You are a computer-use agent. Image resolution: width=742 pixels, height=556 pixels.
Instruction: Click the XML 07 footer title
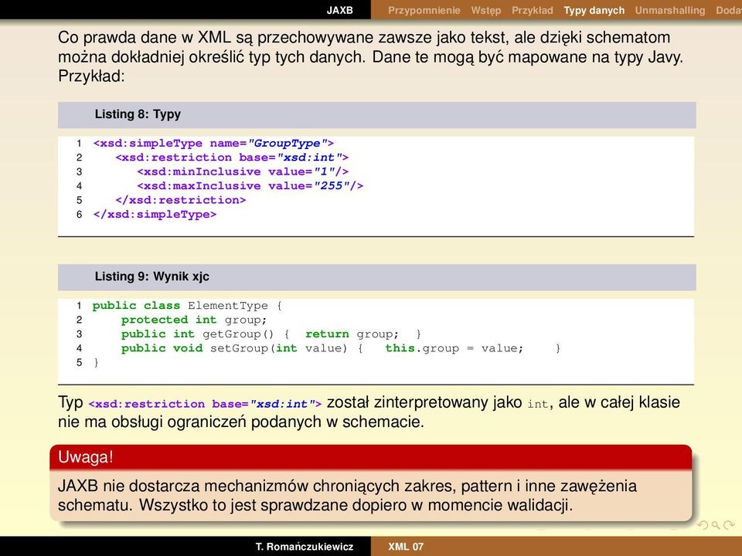[x=406, y=547]
